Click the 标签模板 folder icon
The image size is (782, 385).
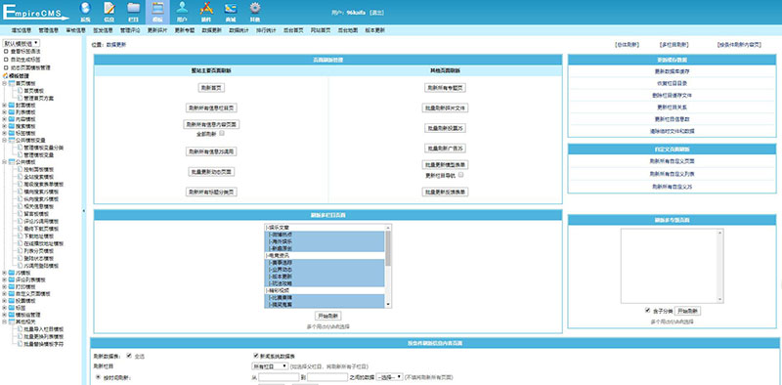12,133
